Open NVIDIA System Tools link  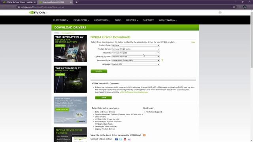pos(104,124)
